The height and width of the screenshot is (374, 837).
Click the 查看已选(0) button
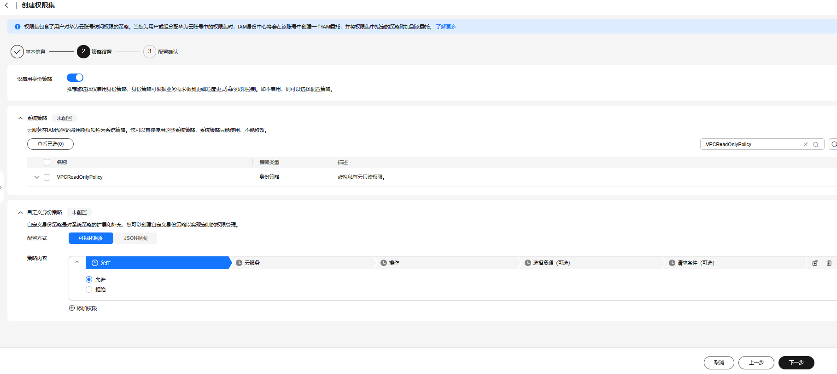coord(50,144)
